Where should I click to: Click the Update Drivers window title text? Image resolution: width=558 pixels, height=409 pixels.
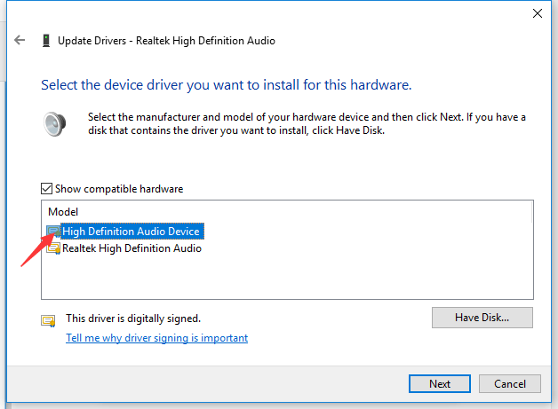(166, 41)
